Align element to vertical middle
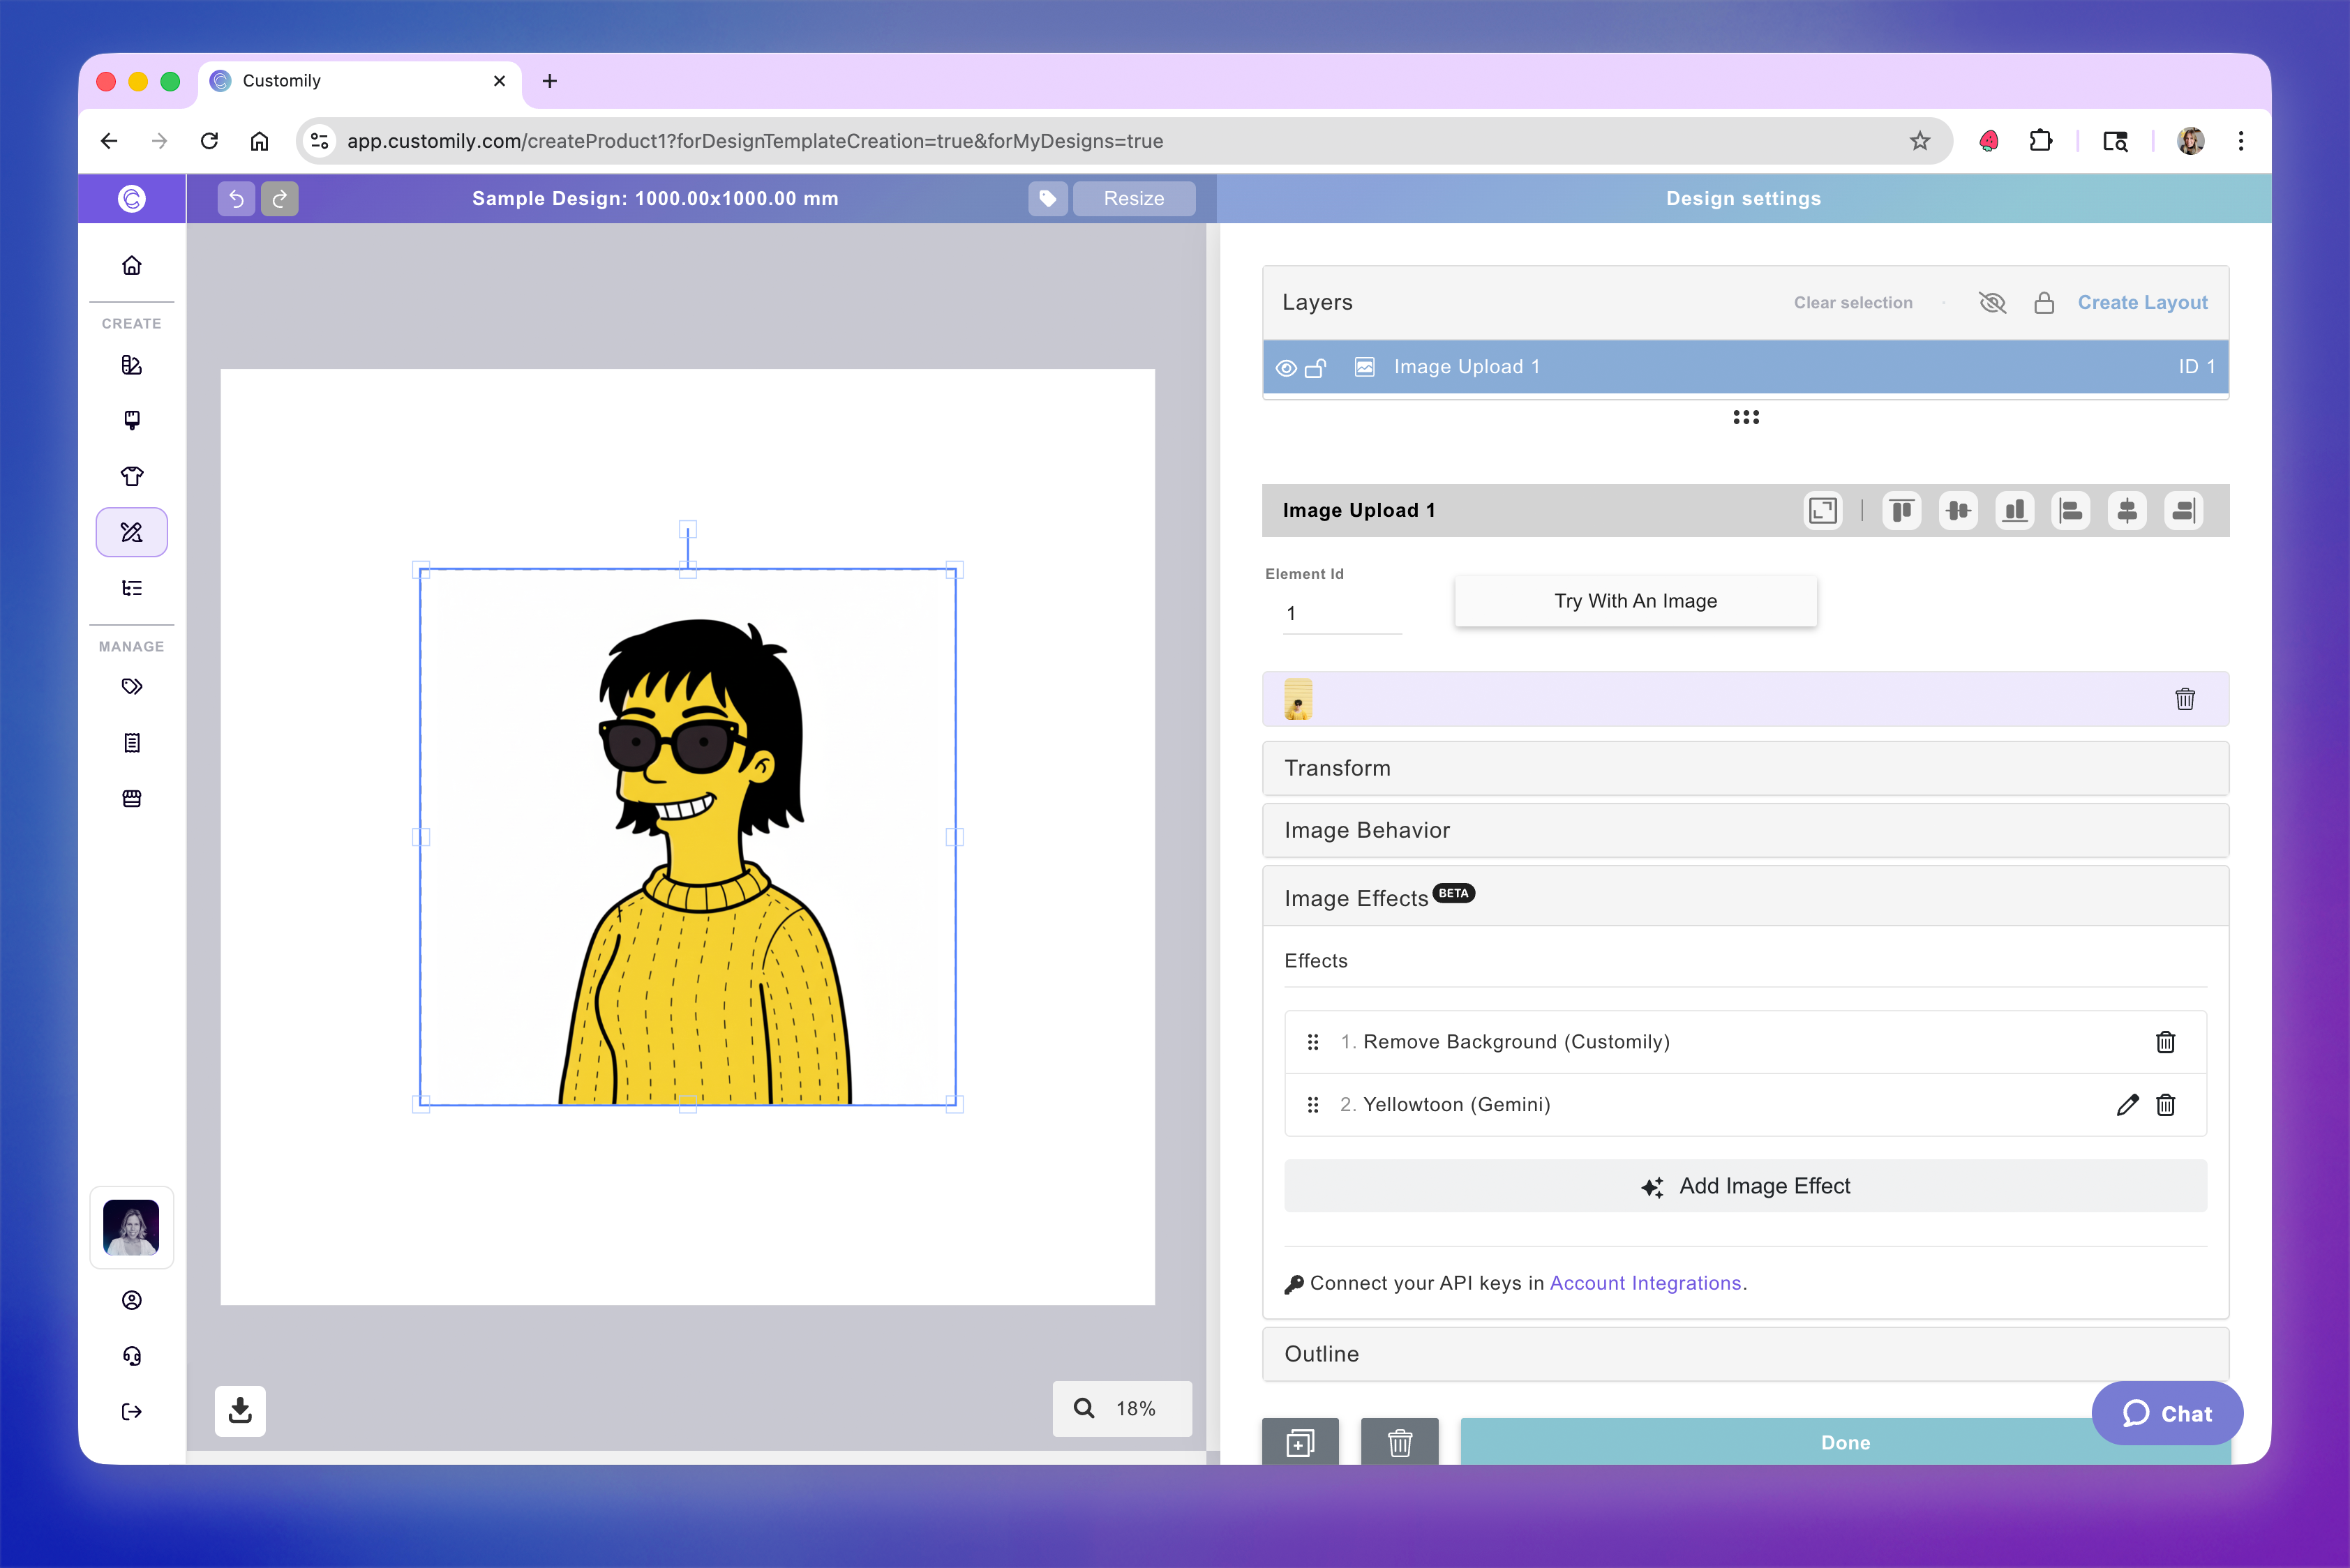Screen dimensions: 2350x1568 (1958, 511)
